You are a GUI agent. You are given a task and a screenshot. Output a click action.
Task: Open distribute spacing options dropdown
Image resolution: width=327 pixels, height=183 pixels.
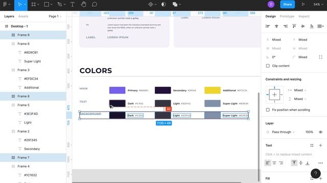pos(320,26)
